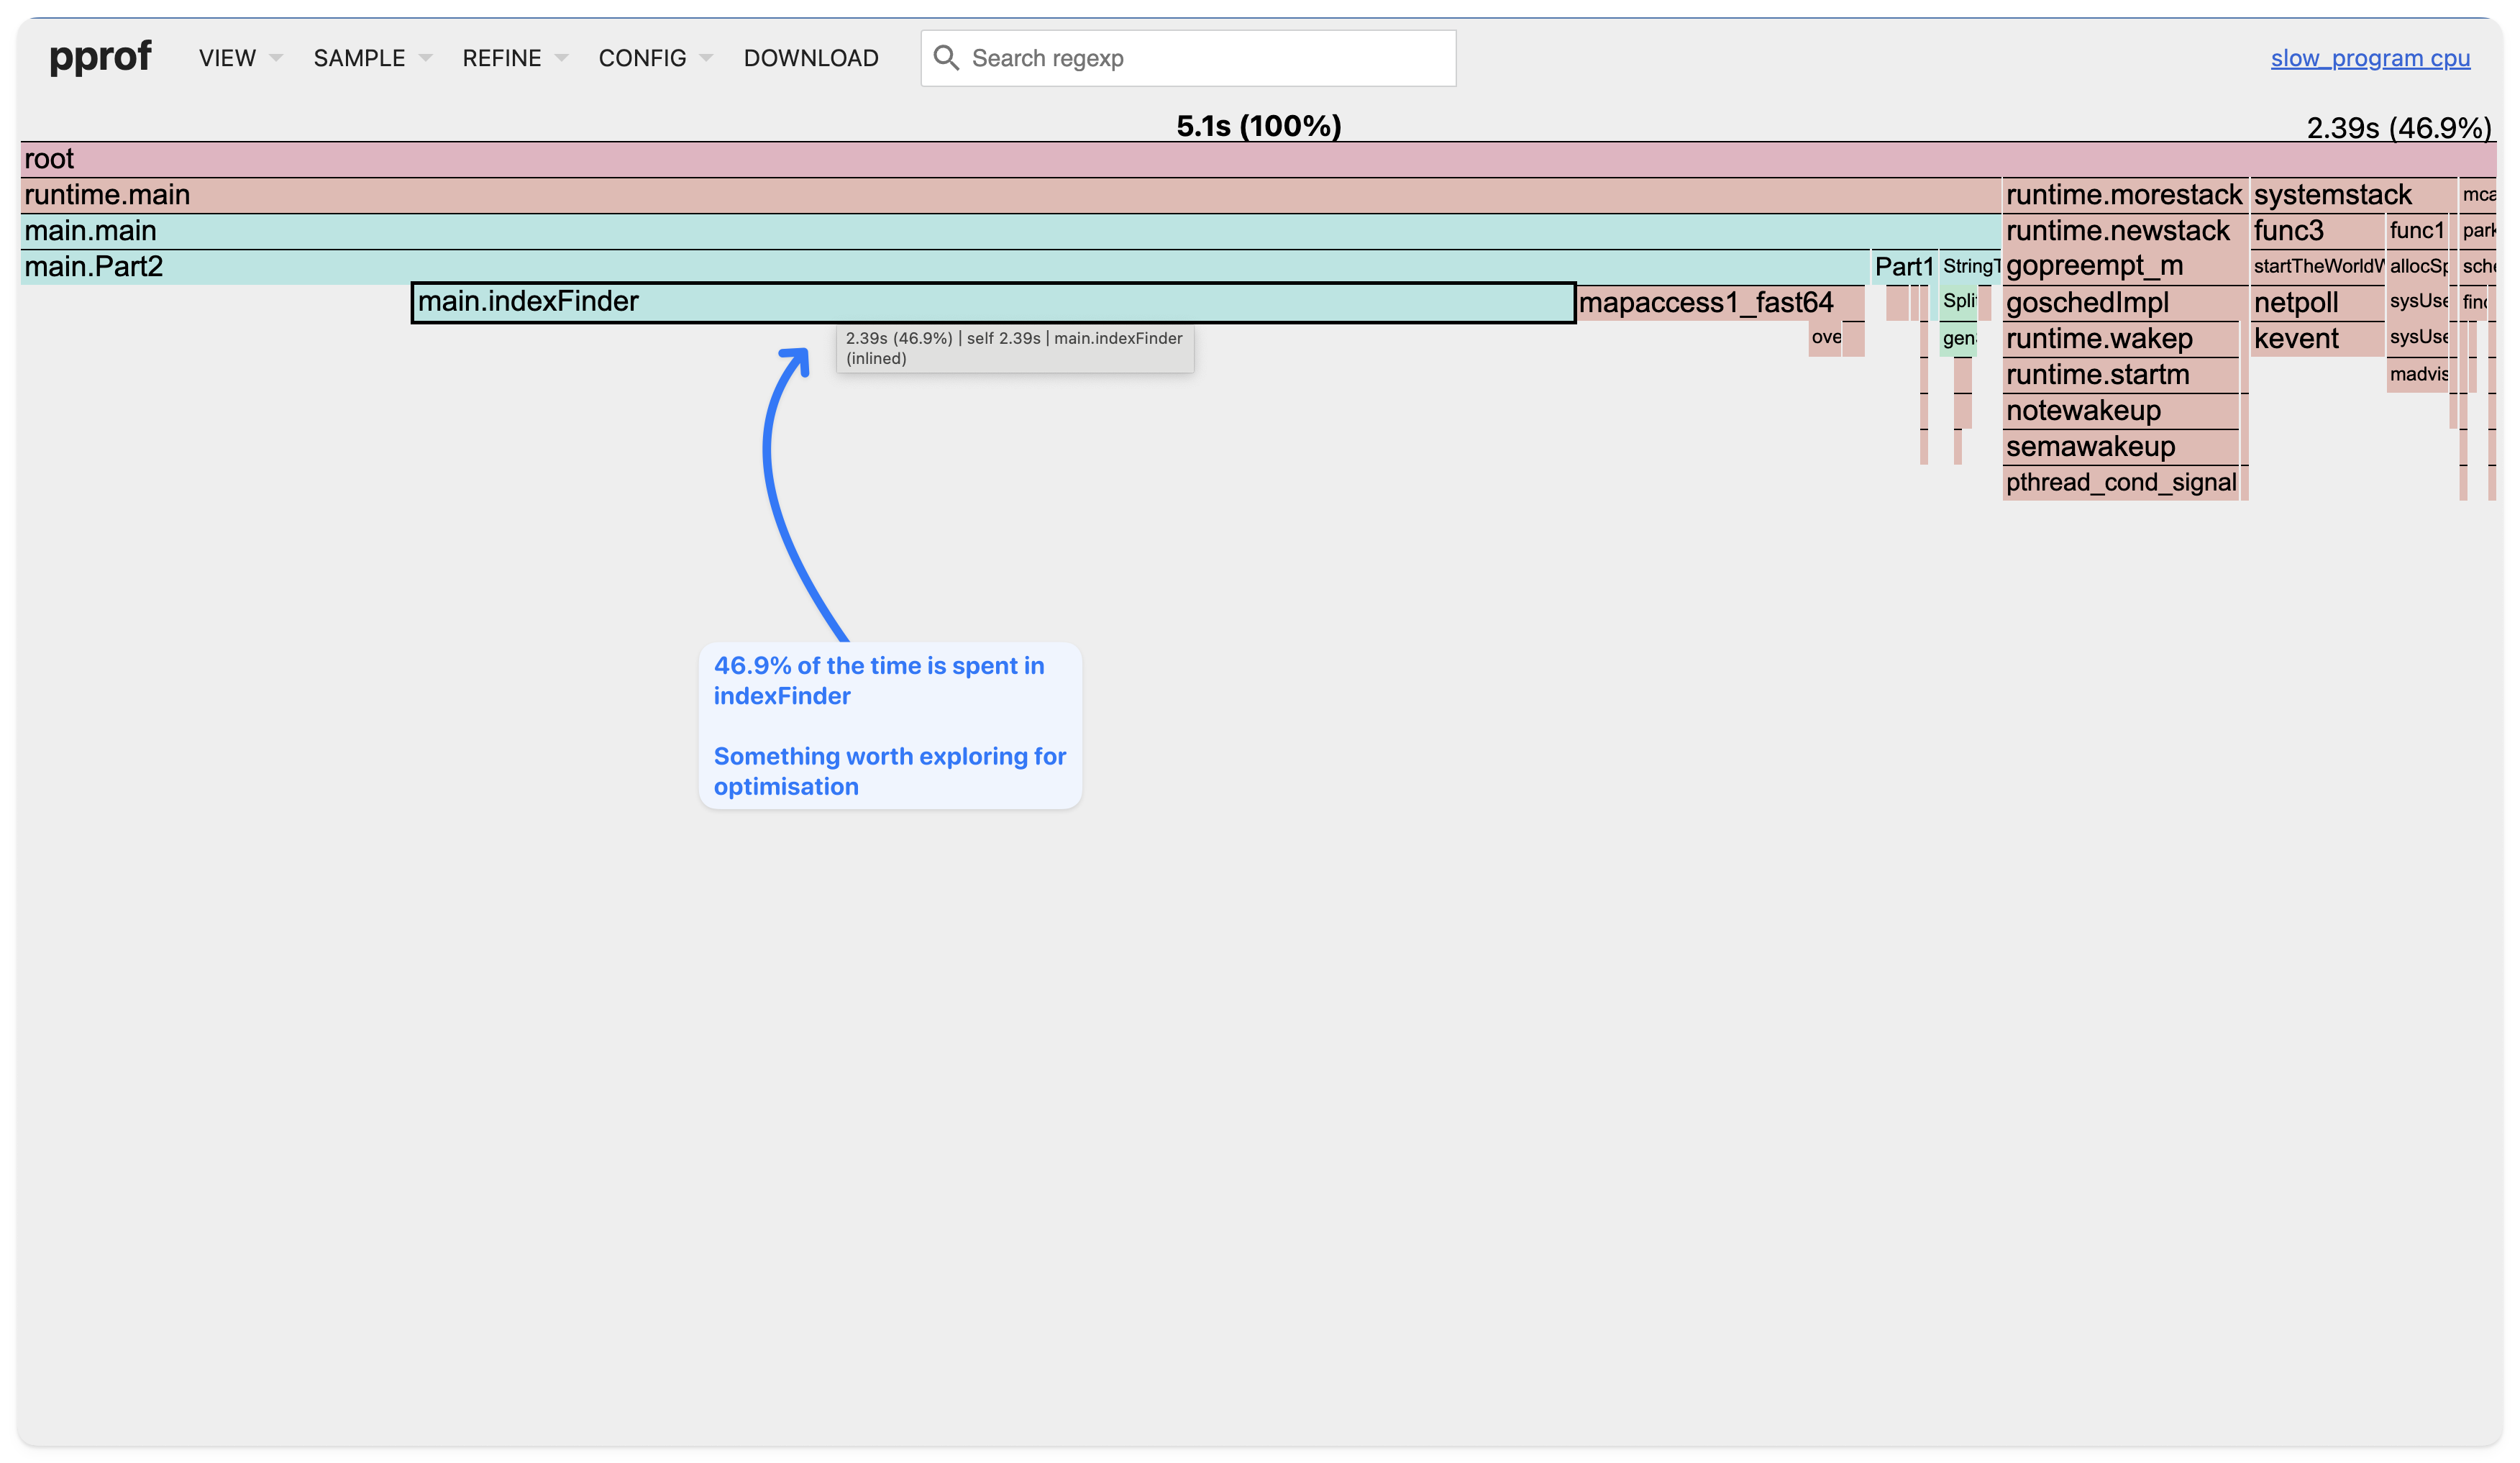Click the CONFIG dropdown arrow

pyautogui.click(x=706, y=58)
